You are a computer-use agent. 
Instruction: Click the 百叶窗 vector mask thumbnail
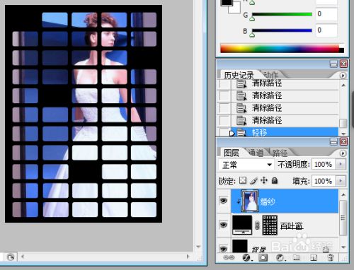point(270,225)
